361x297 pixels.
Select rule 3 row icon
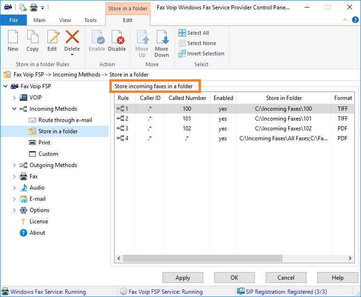pyautogui.click(x=120, y=129)
